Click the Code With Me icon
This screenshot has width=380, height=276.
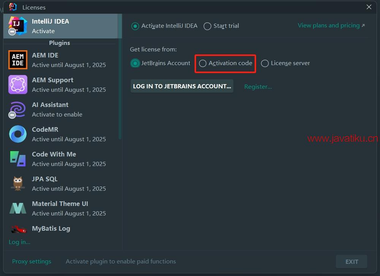[18, 159]
